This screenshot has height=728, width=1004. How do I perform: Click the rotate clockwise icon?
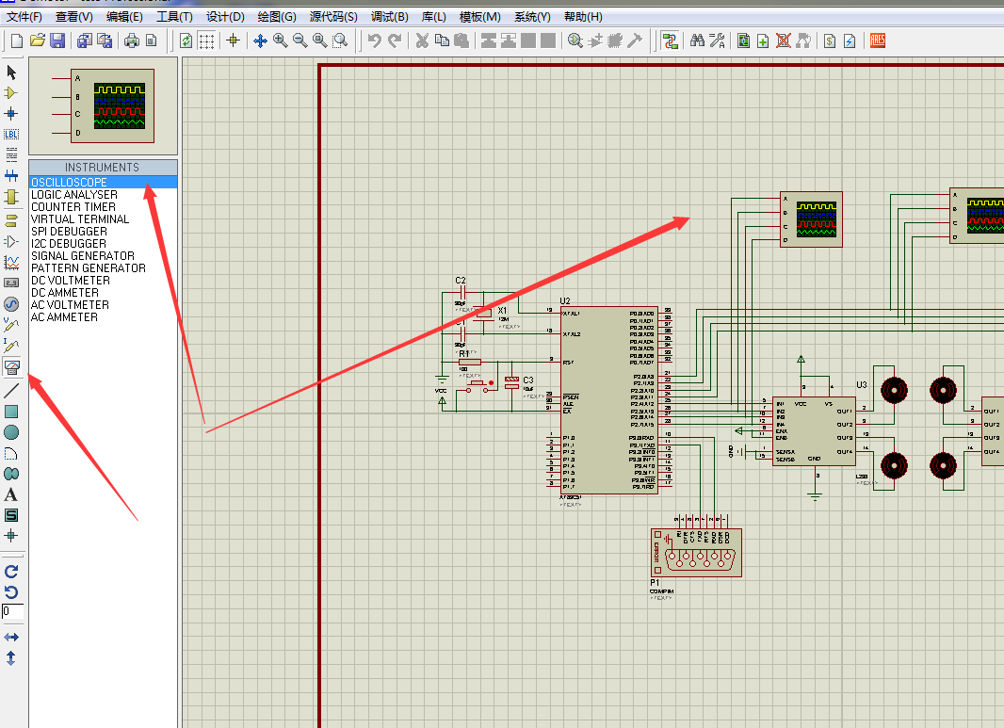pos(11,571)
